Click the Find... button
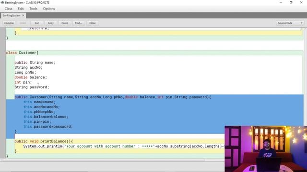307x172 pixels. pyautogui.click(x=78, y=23)
